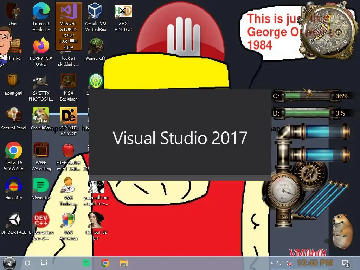Open the 'that but 32 bit' icon
This screenshot has height=270, width=360.
[96, 226]
